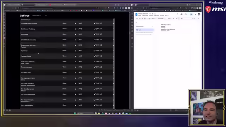Screen dimensions: 226x127
Task: Expand the document tabs dropdown in sidebar
Action: pyautogui.click(x=152, y=26)
